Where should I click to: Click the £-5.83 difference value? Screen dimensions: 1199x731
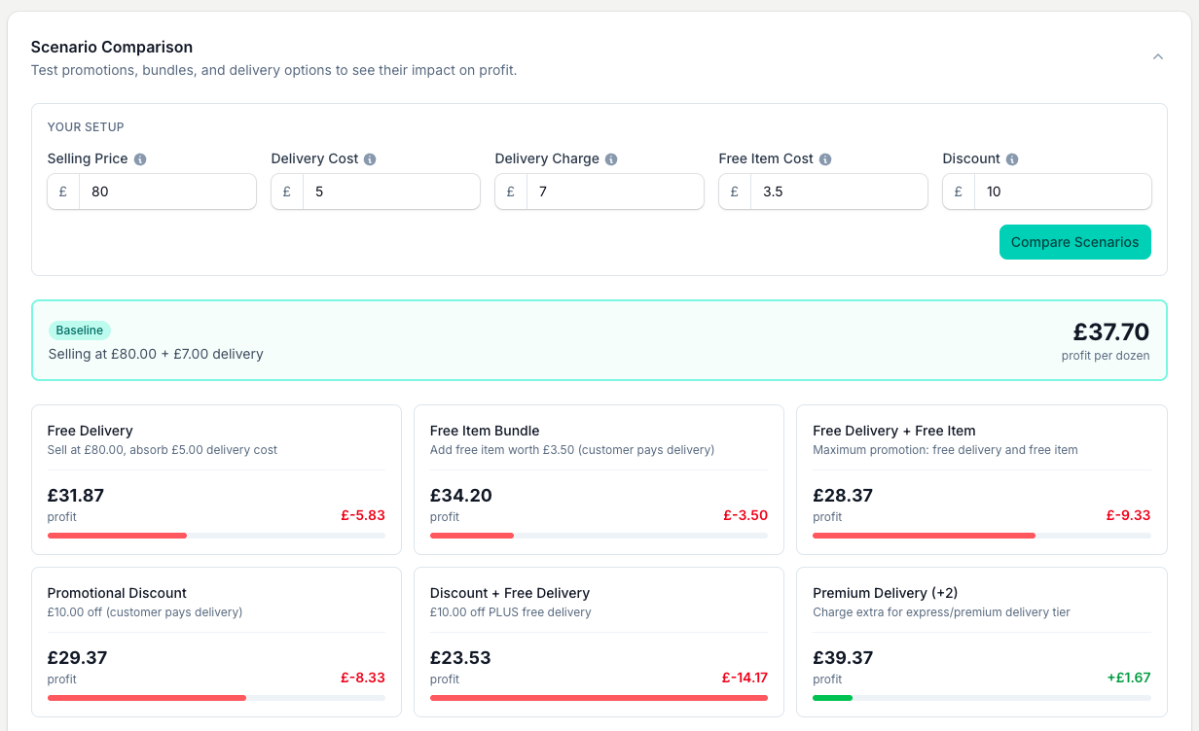pyautogui.click(x=363, y=515)
